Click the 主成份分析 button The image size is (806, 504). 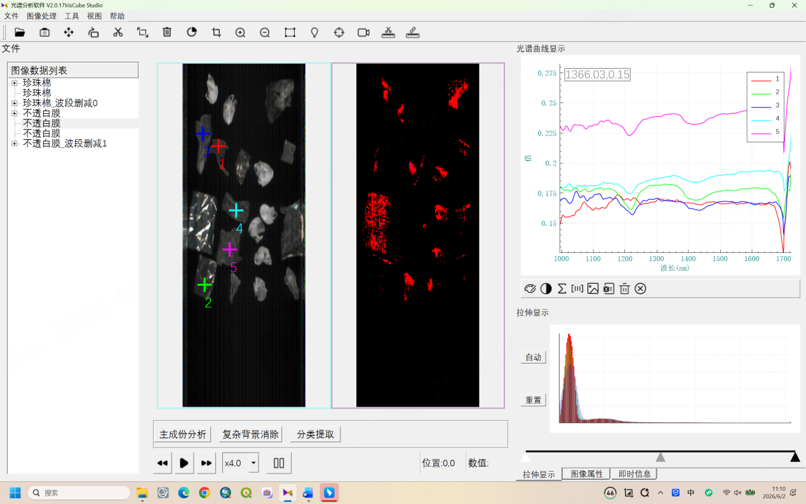182,434
